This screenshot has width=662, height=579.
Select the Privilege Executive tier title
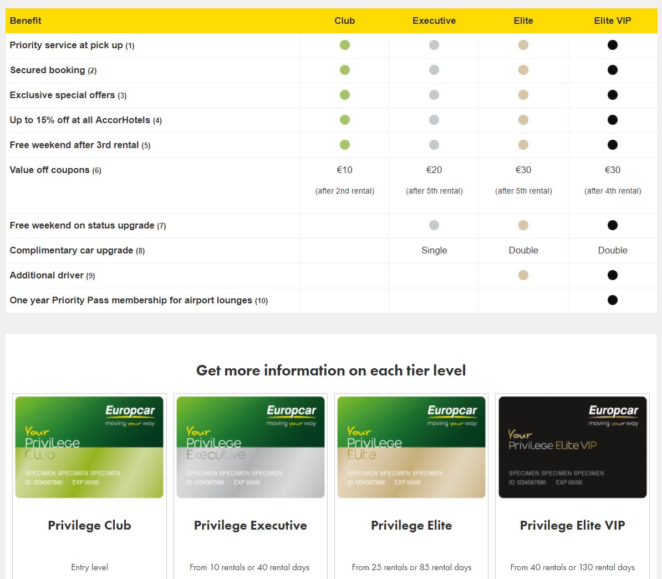coord(251,525)
